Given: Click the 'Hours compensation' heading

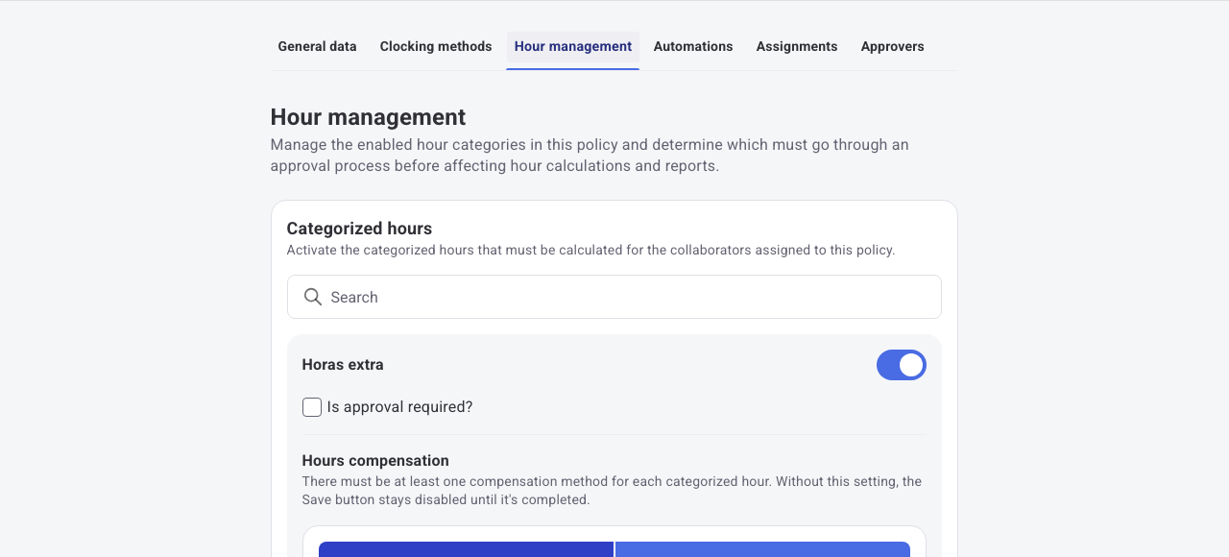Looking at the screenshot, I should click(x=375, y=460).
